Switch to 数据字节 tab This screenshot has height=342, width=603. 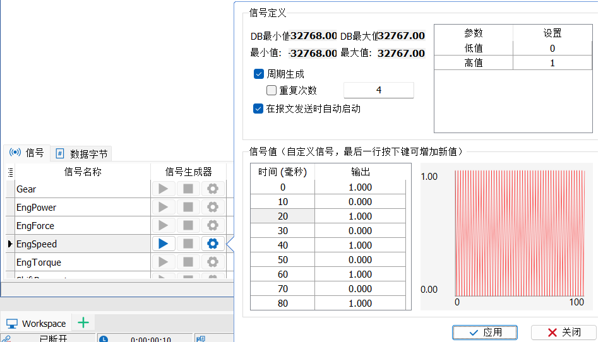pos(81,154)
